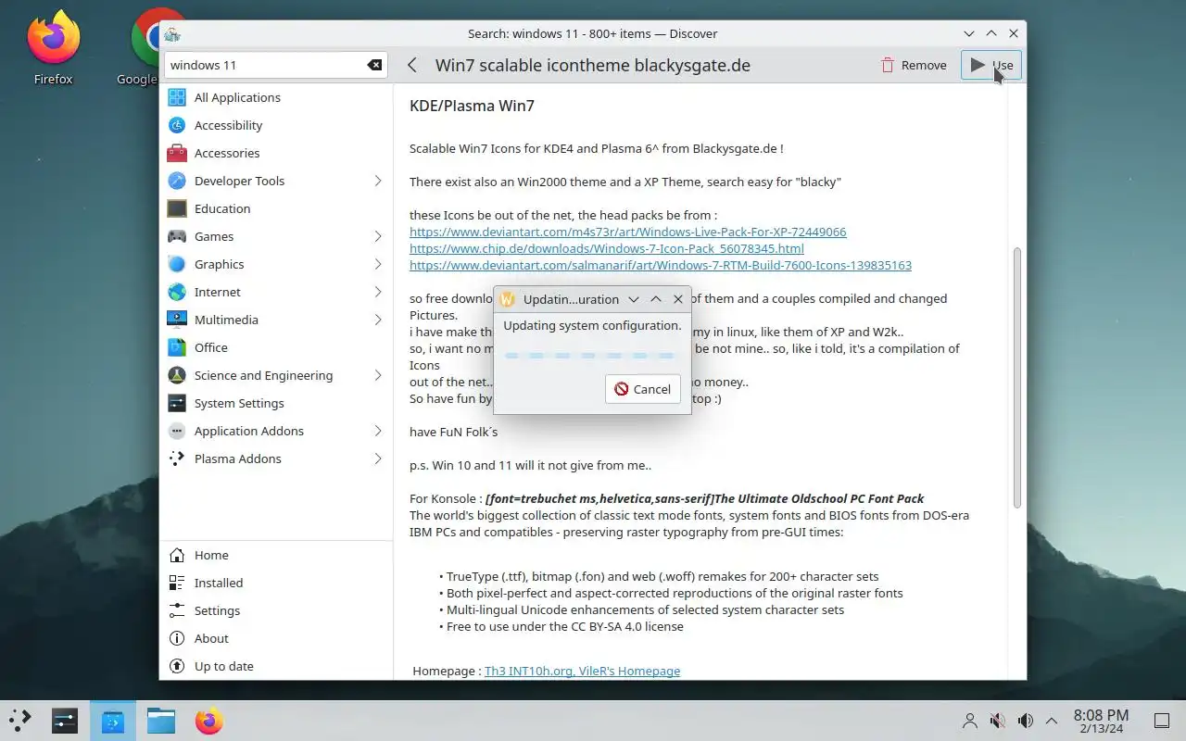This screenshot has height=741, width=1186.
Task: Click the Science and Engineering icon
Action: click(x=177, y=375)
